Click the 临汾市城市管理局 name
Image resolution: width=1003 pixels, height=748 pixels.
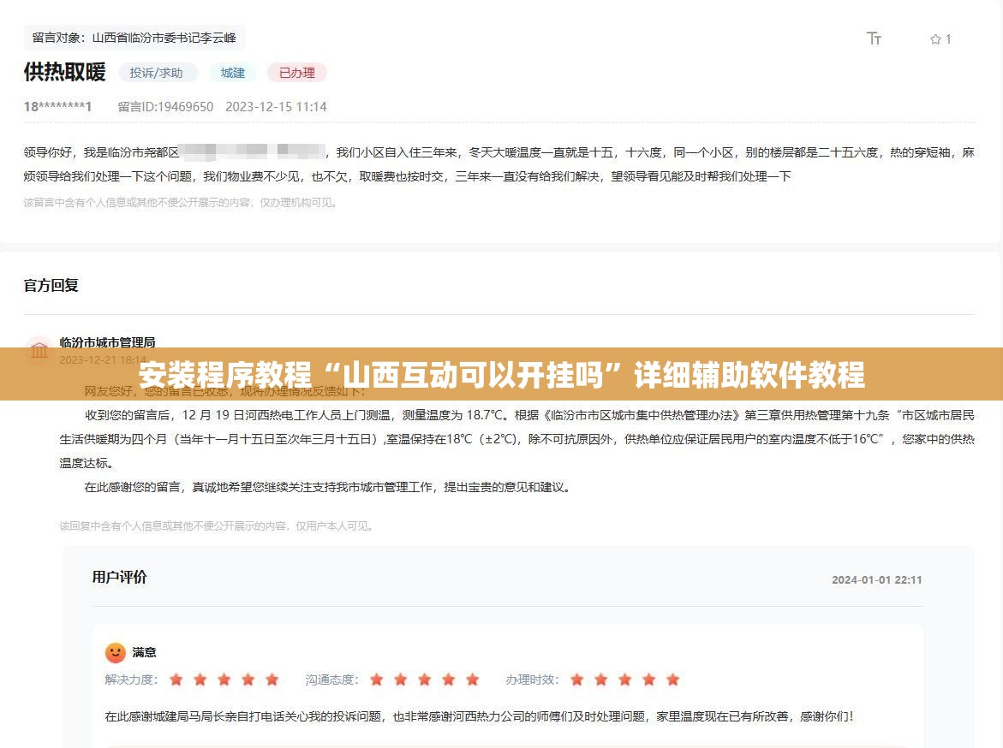(107, 342)
